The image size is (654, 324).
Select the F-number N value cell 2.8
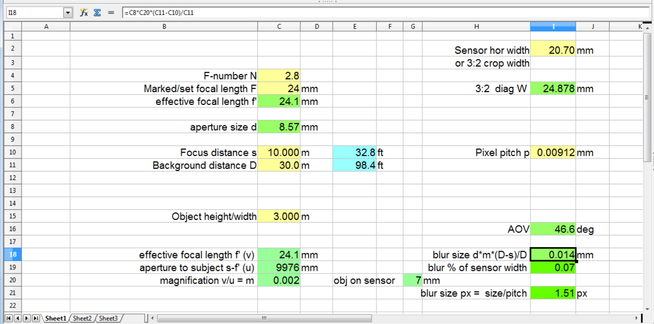(279, 76)
